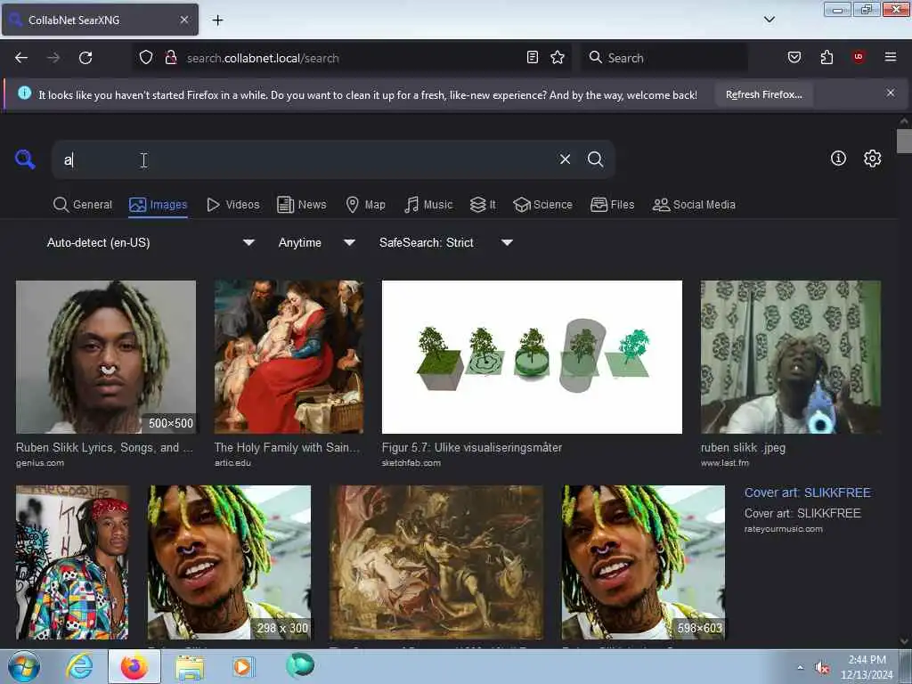Click the Cover art: SLIKKFREE link
The height and width of the screenshot is (684, 912).
point(807,493)
